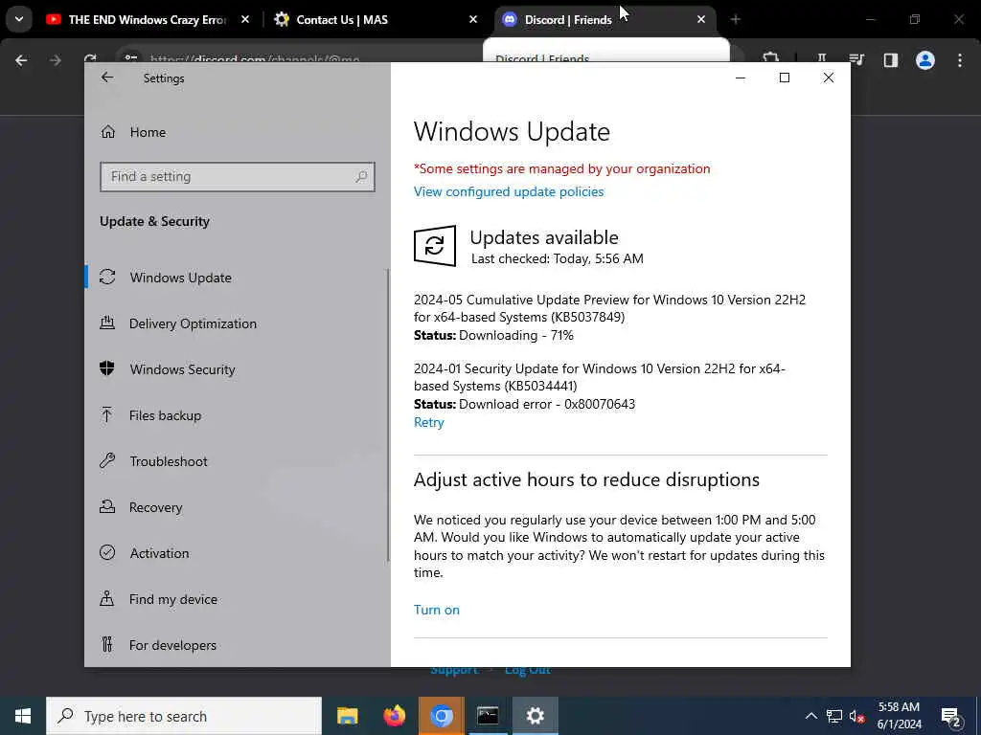The image size is (981, 735).
Task: Show hidden system tray icons
Action: tap(810, 716)
